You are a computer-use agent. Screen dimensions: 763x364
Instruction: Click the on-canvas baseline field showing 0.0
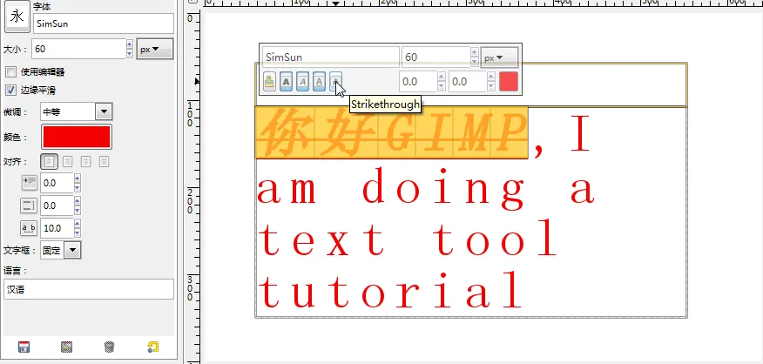[x=418, y=82]
